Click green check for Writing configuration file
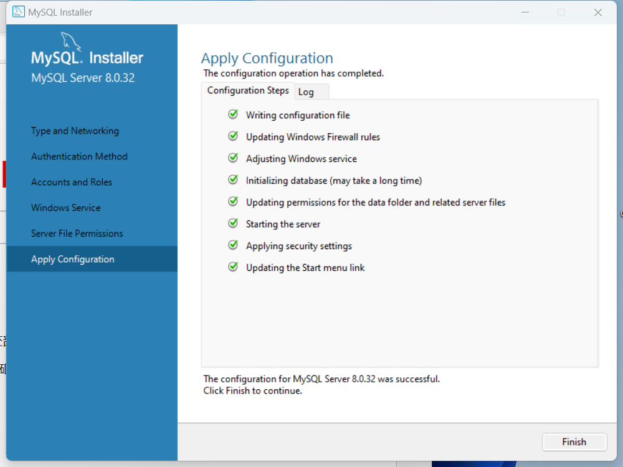 233,115
